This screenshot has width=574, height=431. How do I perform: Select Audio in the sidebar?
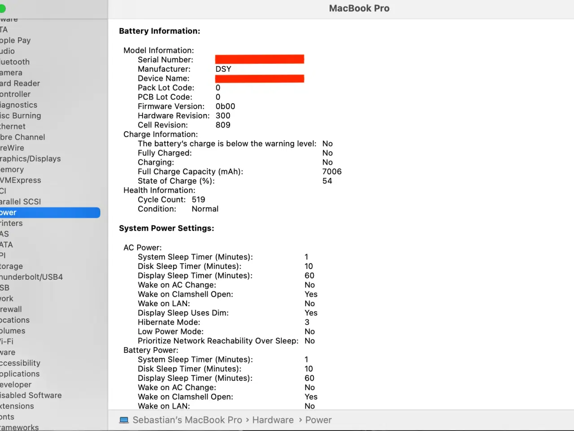click(7, 51)
